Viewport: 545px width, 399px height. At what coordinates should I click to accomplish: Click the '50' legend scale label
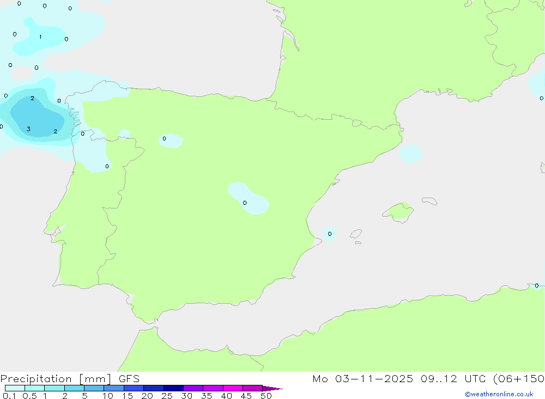click(266, 396)
